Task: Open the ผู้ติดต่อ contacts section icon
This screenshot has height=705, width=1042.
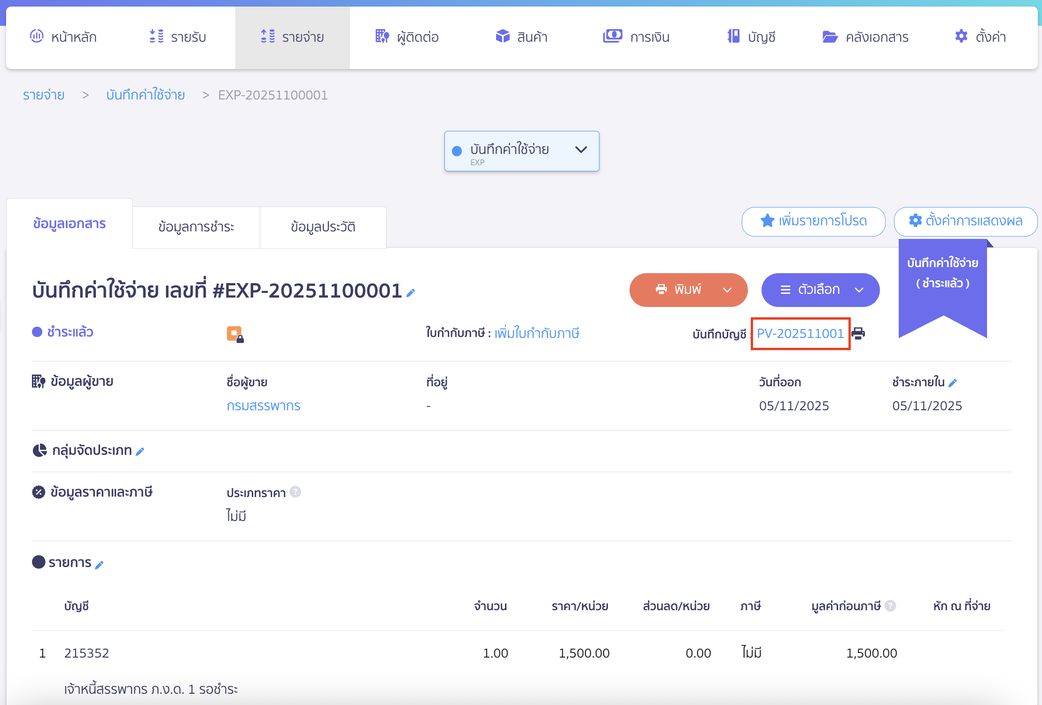Action: click(x=381, y=36)
